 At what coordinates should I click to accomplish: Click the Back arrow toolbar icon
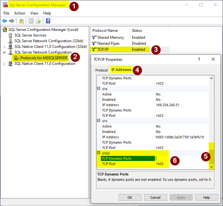point(4,21)
